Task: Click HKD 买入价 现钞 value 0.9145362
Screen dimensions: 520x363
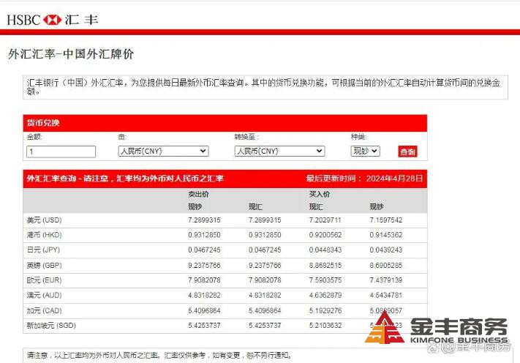Action: [385, 235]
